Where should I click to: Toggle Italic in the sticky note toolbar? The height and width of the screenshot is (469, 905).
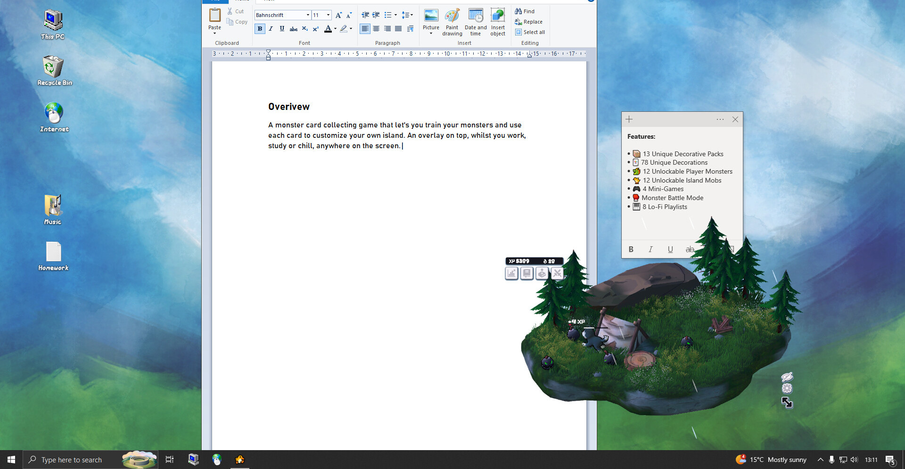tap(650, 249)
